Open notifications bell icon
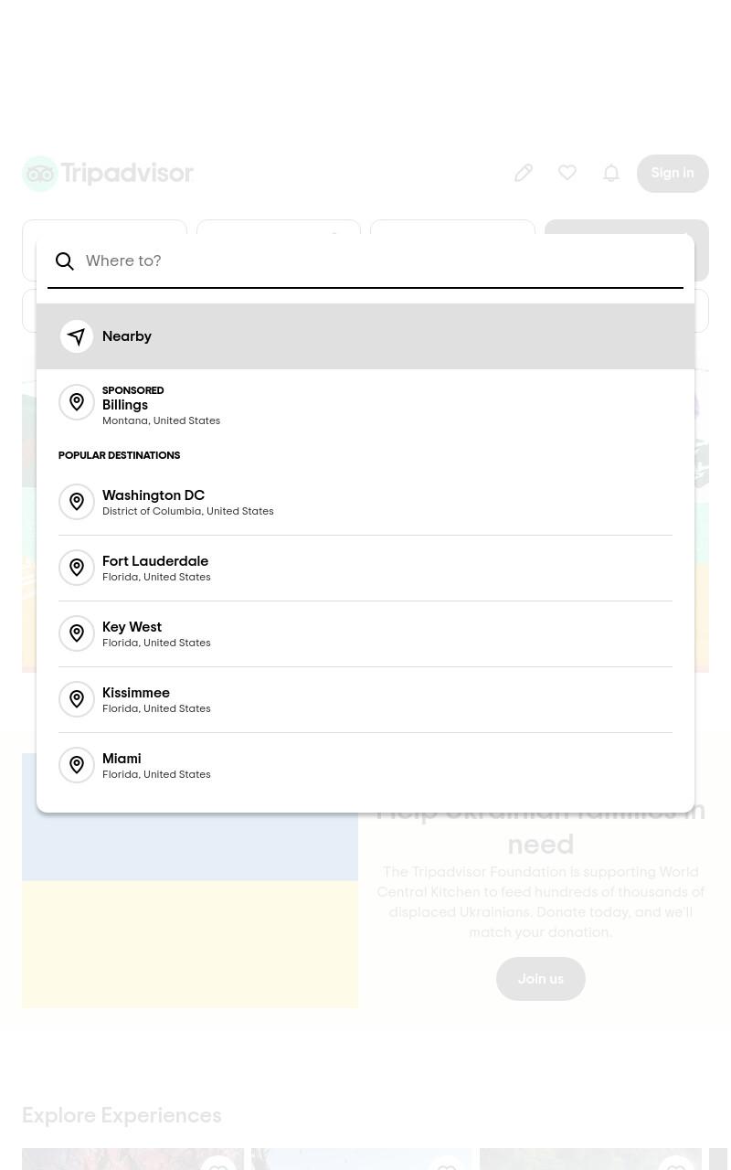731x1170 pixels. (611, 173)
